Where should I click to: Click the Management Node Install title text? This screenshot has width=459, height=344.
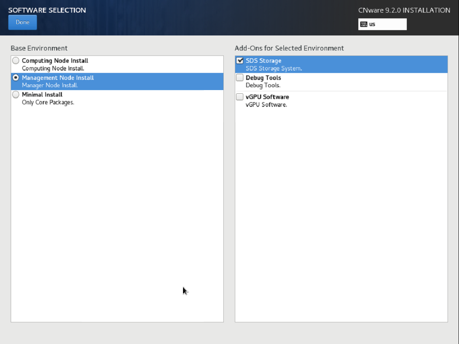pyautogui.click(x=57, y=77)
